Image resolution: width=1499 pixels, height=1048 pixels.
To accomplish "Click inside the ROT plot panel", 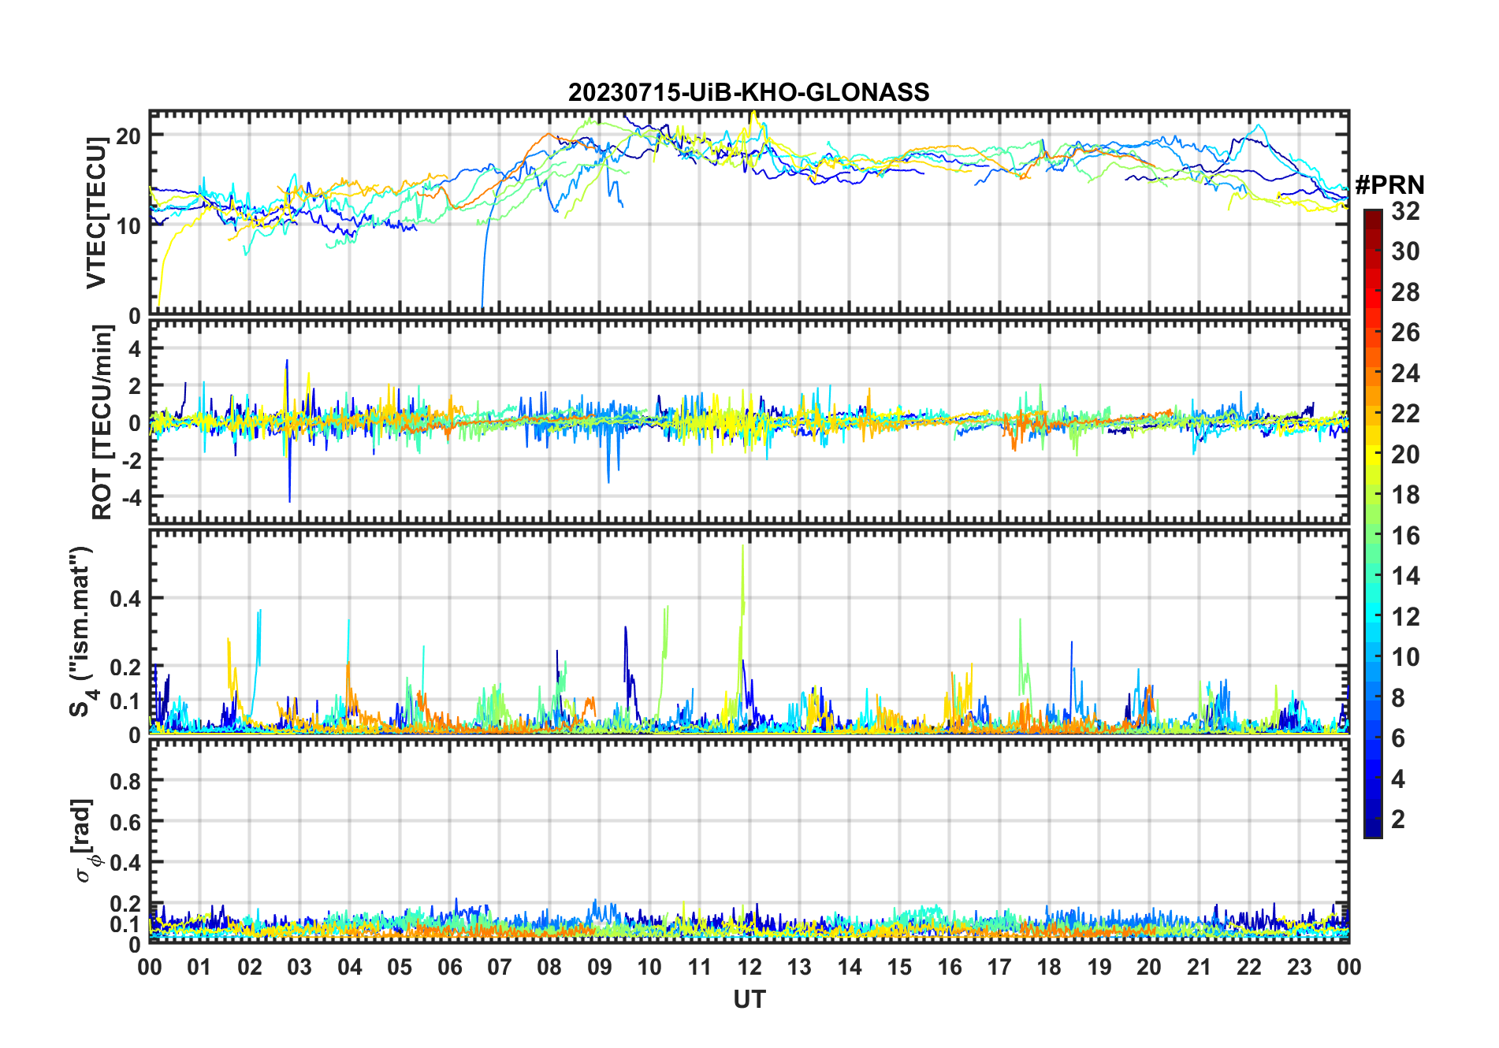I will (x=749, y=422).
